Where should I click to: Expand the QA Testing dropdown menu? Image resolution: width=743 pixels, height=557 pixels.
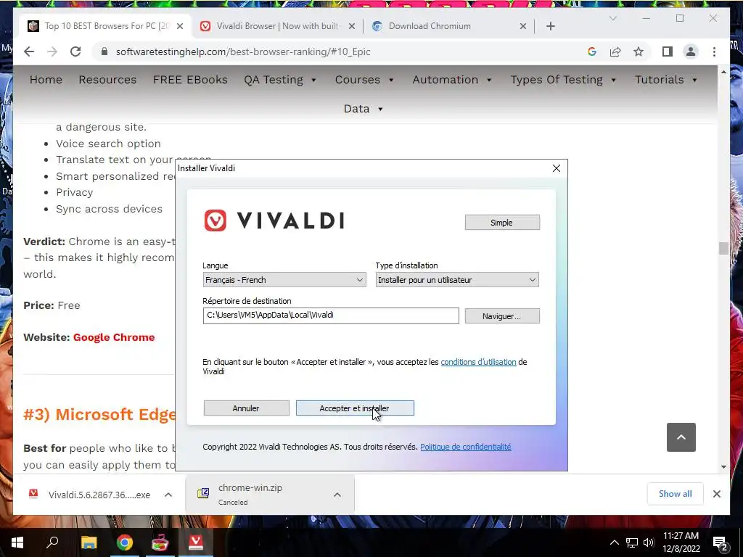tap(280, 80)
